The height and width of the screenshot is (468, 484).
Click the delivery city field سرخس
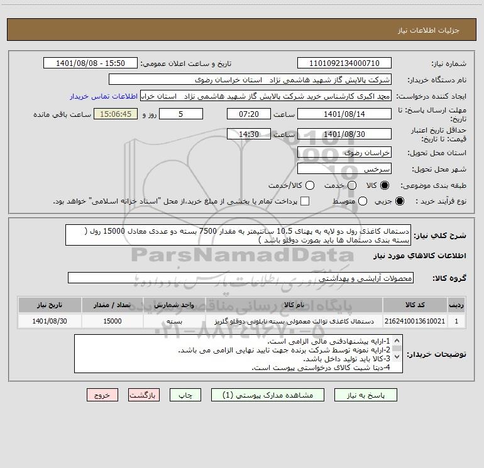[344, 168]
